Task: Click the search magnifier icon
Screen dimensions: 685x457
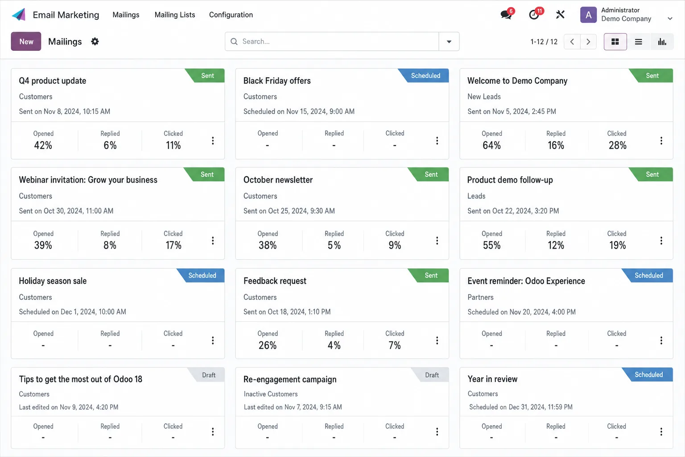Action: pyautogui.click(x=234, y=42)
